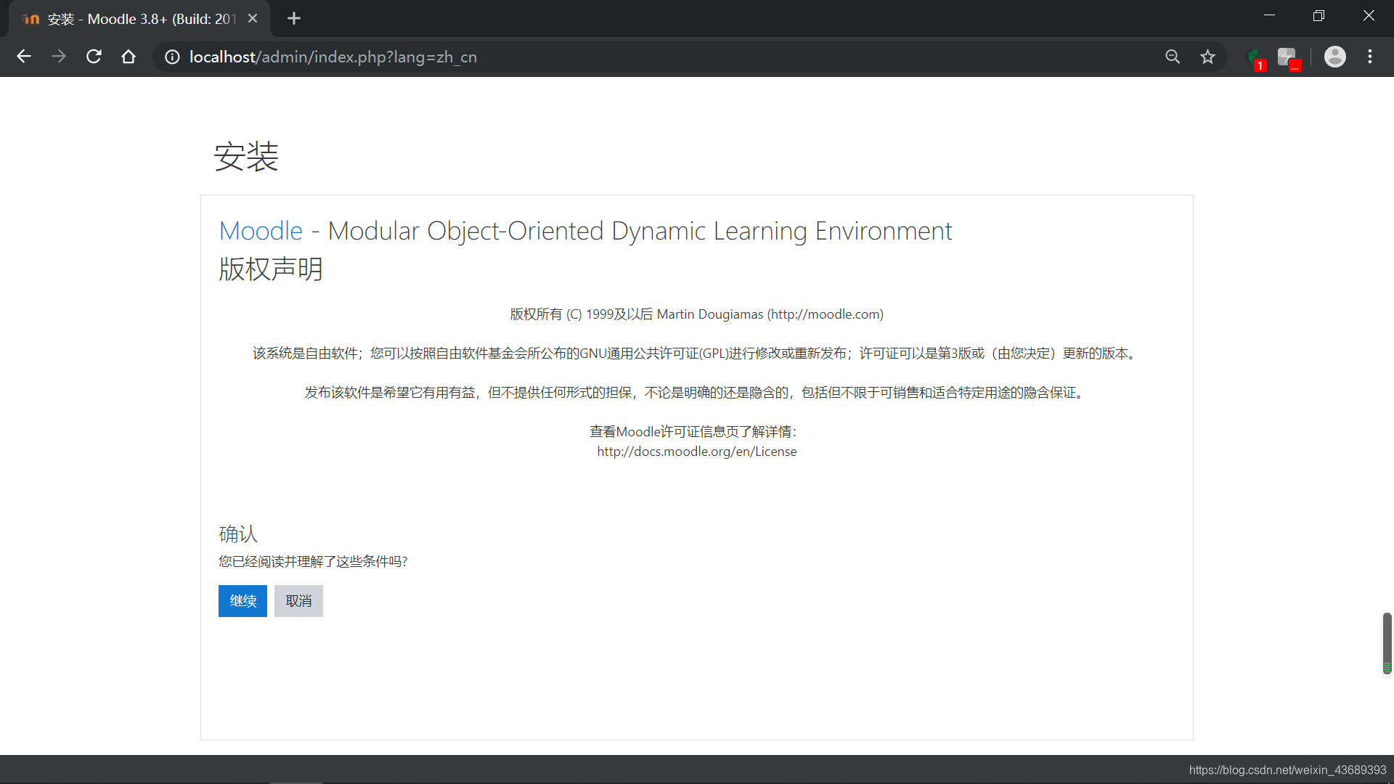Image resolution: width=1394 pixels, height=784 pixels.
Task: Click the 取消 button
Action: [x=298, y=601]
